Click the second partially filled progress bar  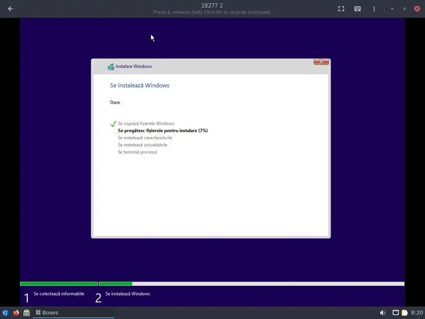(x=252, y=284)
